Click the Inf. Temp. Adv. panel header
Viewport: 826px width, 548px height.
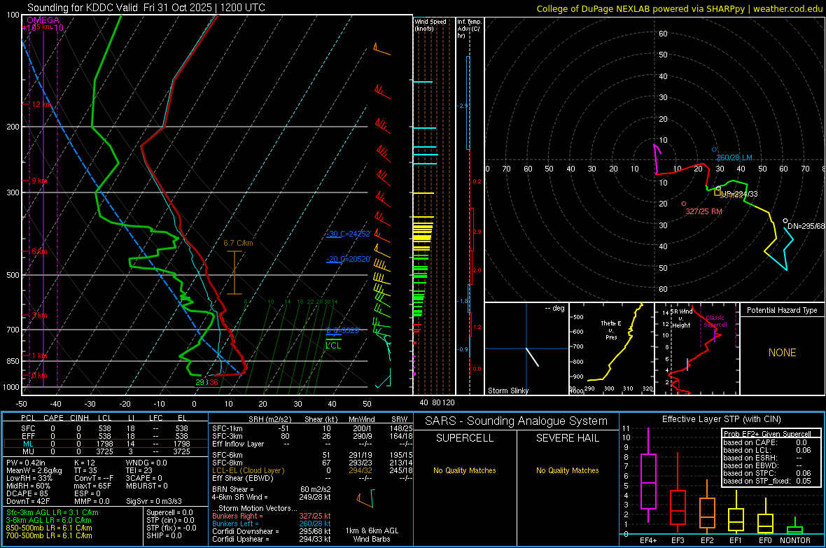[469, 29]
